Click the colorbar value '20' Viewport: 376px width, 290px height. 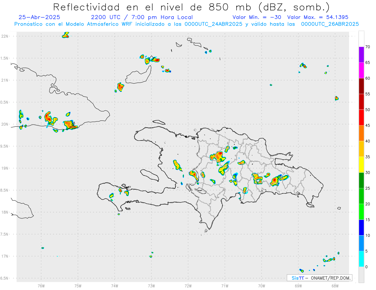pos(368,204)
